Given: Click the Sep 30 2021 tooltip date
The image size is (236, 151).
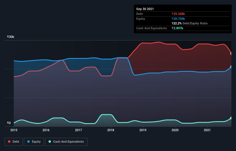Looking at the screenshot, I should [145, 9].
